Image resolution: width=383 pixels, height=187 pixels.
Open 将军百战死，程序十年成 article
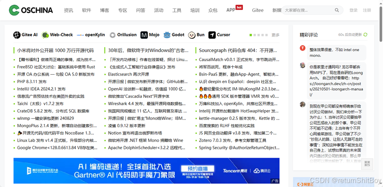[x=221, y=67]
